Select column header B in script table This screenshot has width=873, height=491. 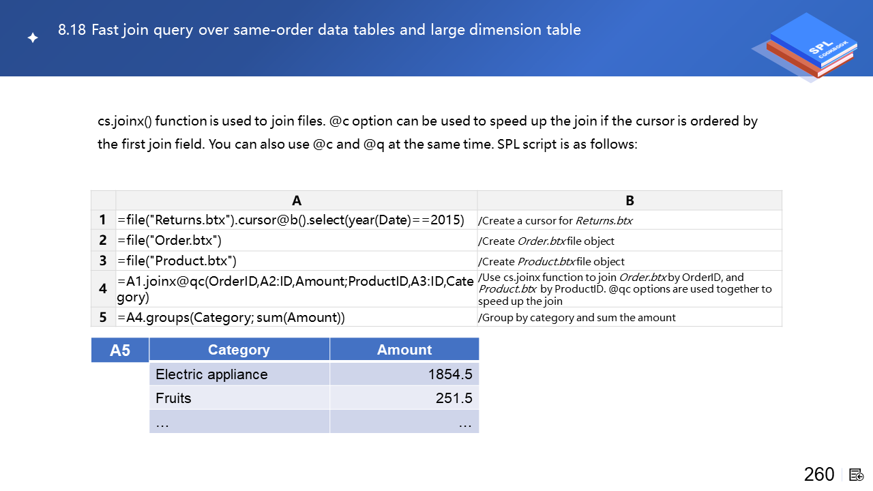pos(630,200)
